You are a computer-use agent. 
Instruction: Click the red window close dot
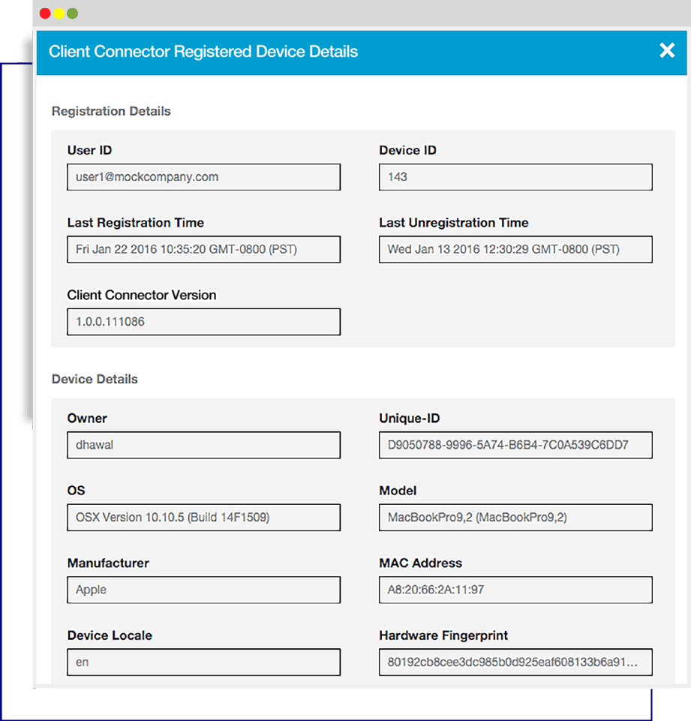coord(45,14)
